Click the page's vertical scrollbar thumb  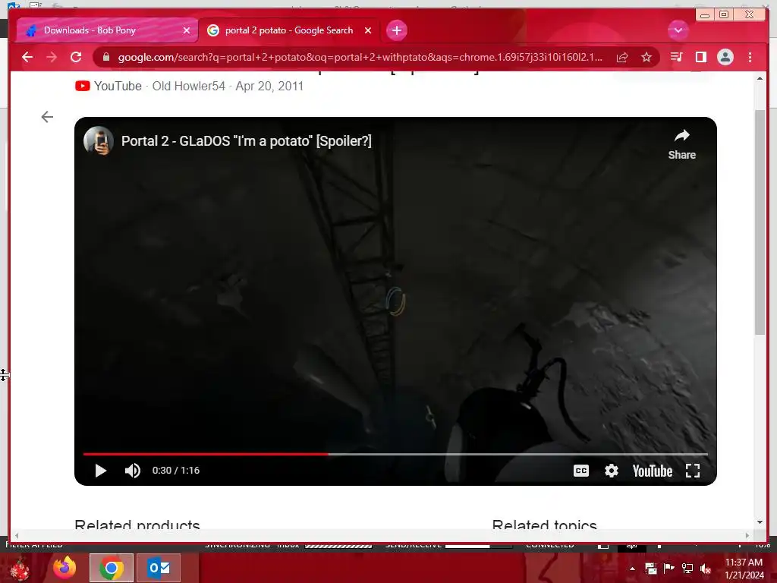760,222
